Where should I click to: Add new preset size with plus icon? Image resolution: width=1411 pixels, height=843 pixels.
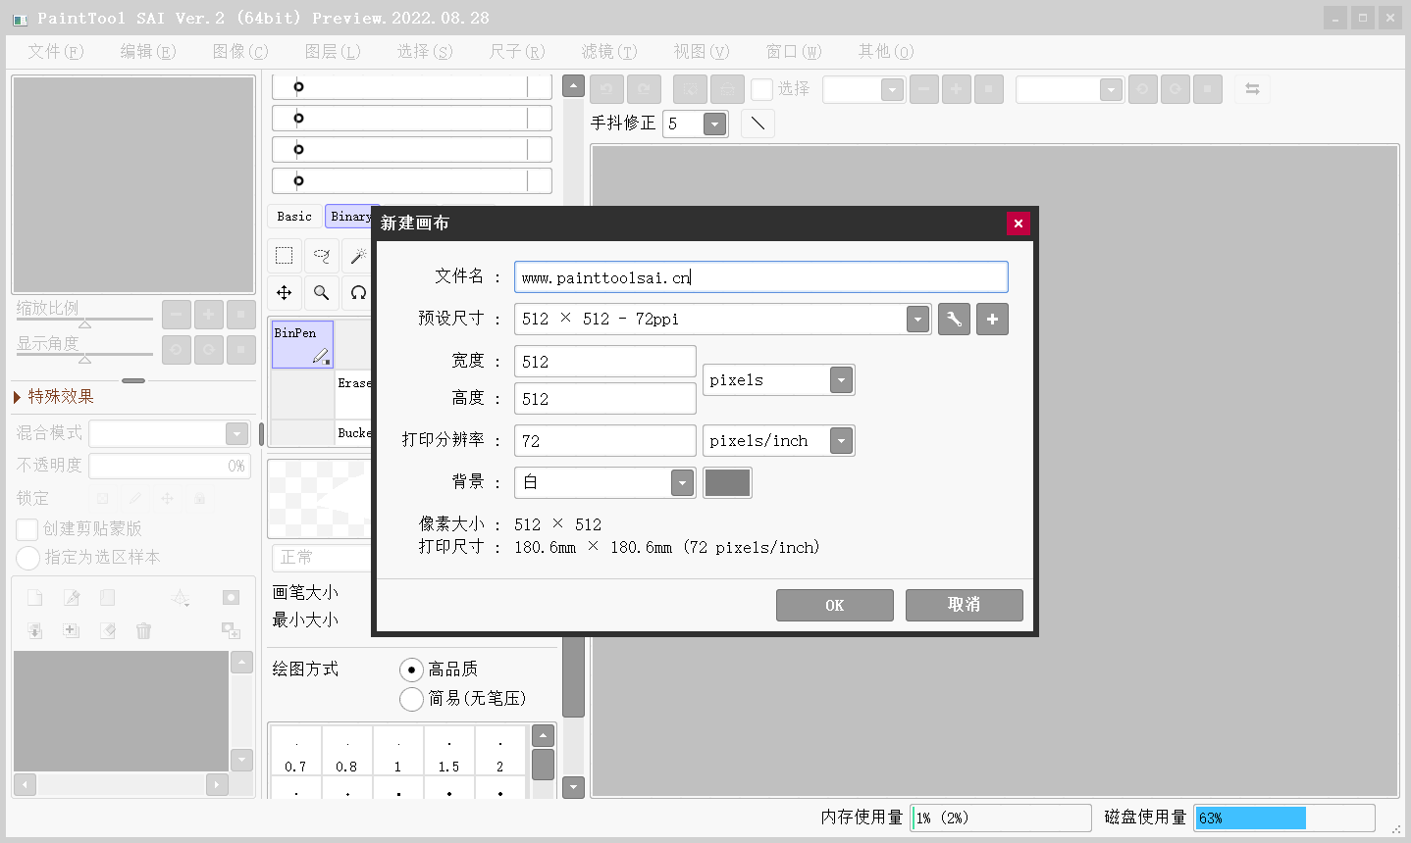[992, 319]
